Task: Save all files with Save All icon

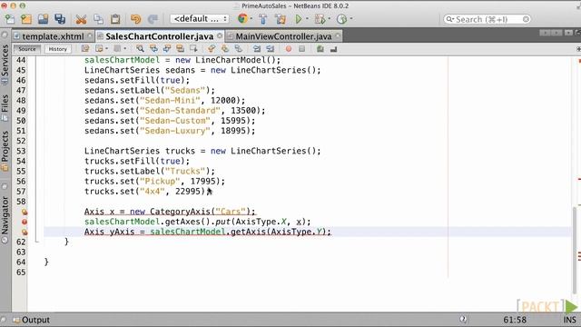Action: 60,19
